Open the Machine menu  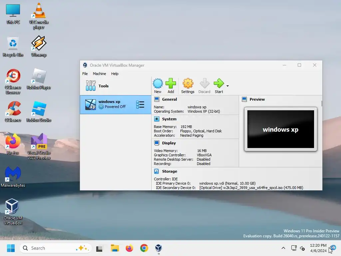coord(99,74)
